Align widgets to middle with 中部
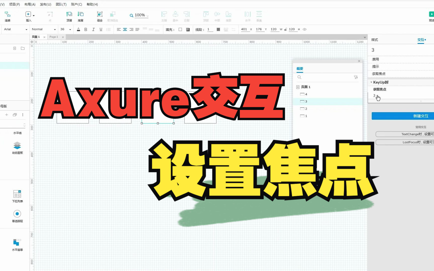 [217, 16]
